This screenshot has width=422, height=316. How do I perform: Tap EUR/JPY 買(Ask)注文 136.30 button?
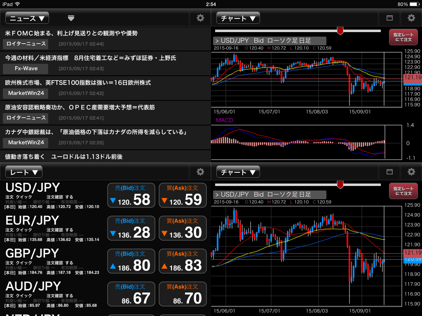coord(183,228)
